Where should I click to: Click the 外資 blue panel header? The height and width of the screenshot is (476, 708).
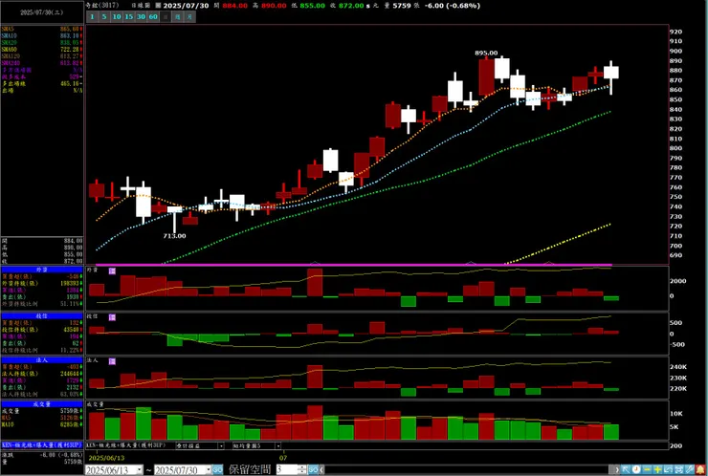pyautogui.click(x=42, y=270)
